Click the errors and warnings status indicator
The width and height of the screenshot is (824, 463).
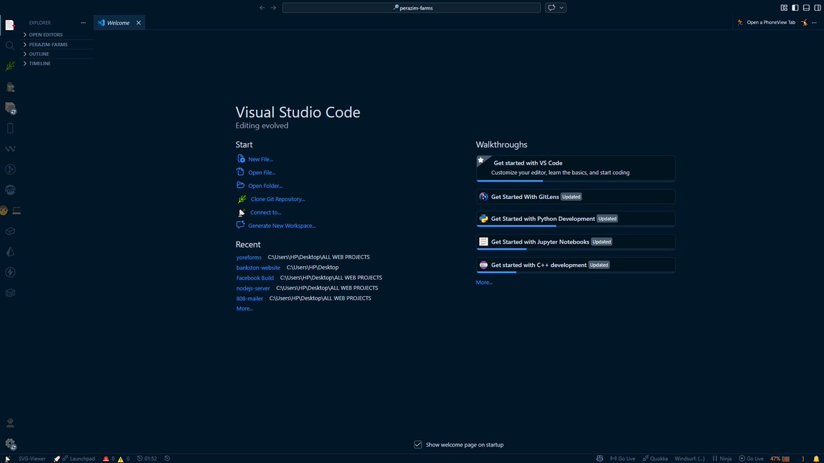116,458
